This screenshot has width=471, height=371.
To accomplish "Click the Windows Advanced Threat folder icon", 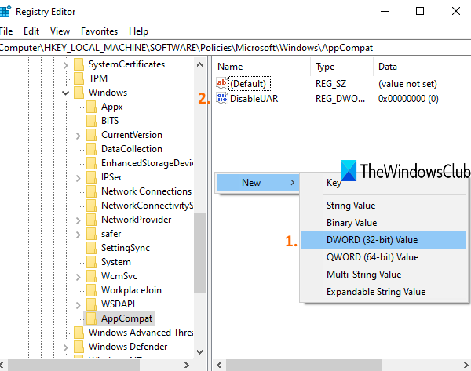I will (x=79, y=333).
